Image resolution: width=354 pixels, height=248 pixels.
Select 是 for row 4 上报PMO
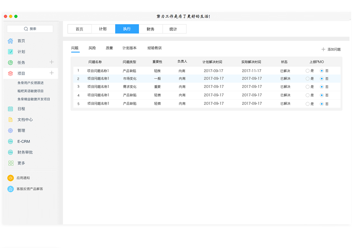coord(308,95)
